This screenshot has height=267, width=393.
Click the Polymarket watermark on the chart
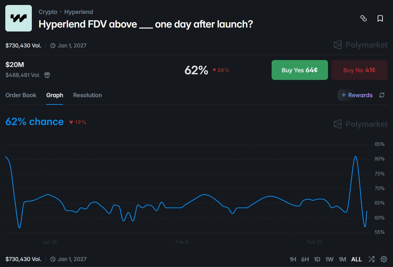(360, 124)
